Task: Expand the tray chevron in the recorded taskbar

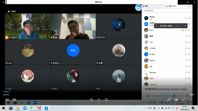Action: coord(159,103)
